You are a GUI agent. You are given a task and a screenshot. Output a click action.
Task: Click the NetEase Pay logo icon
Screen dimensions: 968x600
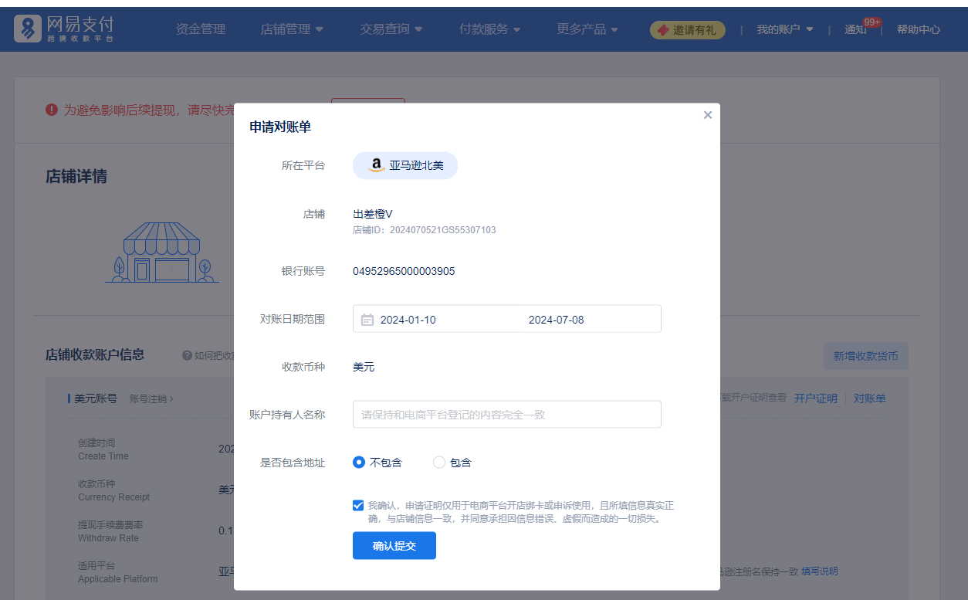(29, 29)
